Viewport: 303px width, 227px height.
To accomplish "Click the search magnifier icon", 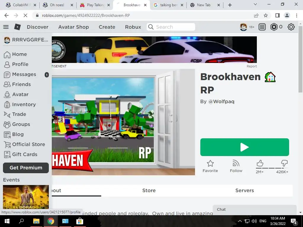I will click(151, 27).
